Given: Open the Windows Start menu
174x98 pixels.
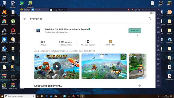Looking at the screenshot, I should point(2,96).
